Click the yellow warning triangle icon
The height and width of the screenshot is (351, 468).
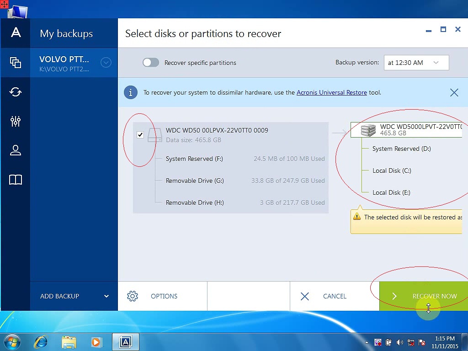(356, 216)
